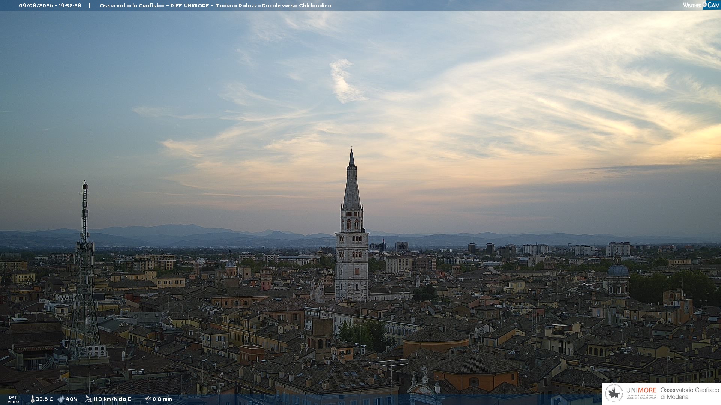
Task: Select the wind reading 11.3 km/h da E
Action: [x=112, y=399]
